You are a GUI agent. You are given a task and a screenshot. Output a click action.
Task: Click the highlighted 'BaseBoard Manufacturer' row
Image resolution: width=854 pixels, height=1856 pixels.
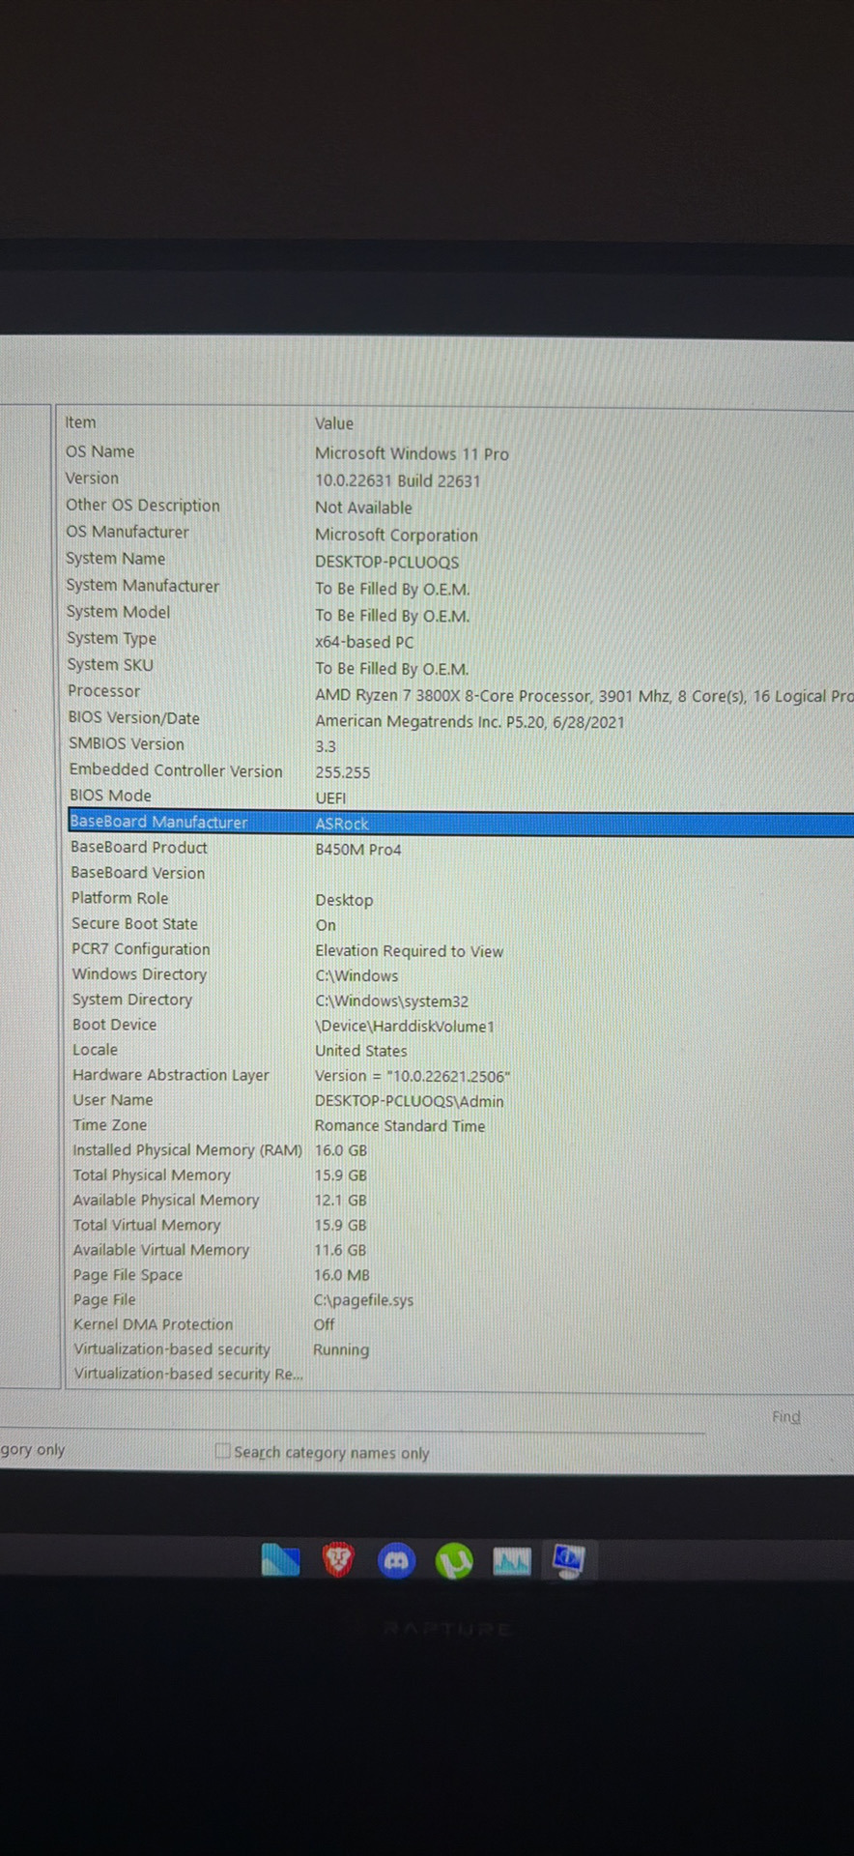pyautogui.click(x=461, y=823)
